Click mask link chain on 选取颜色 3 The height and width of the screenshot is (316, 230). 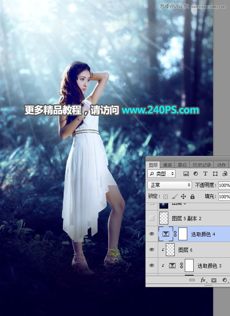point(182,265)
